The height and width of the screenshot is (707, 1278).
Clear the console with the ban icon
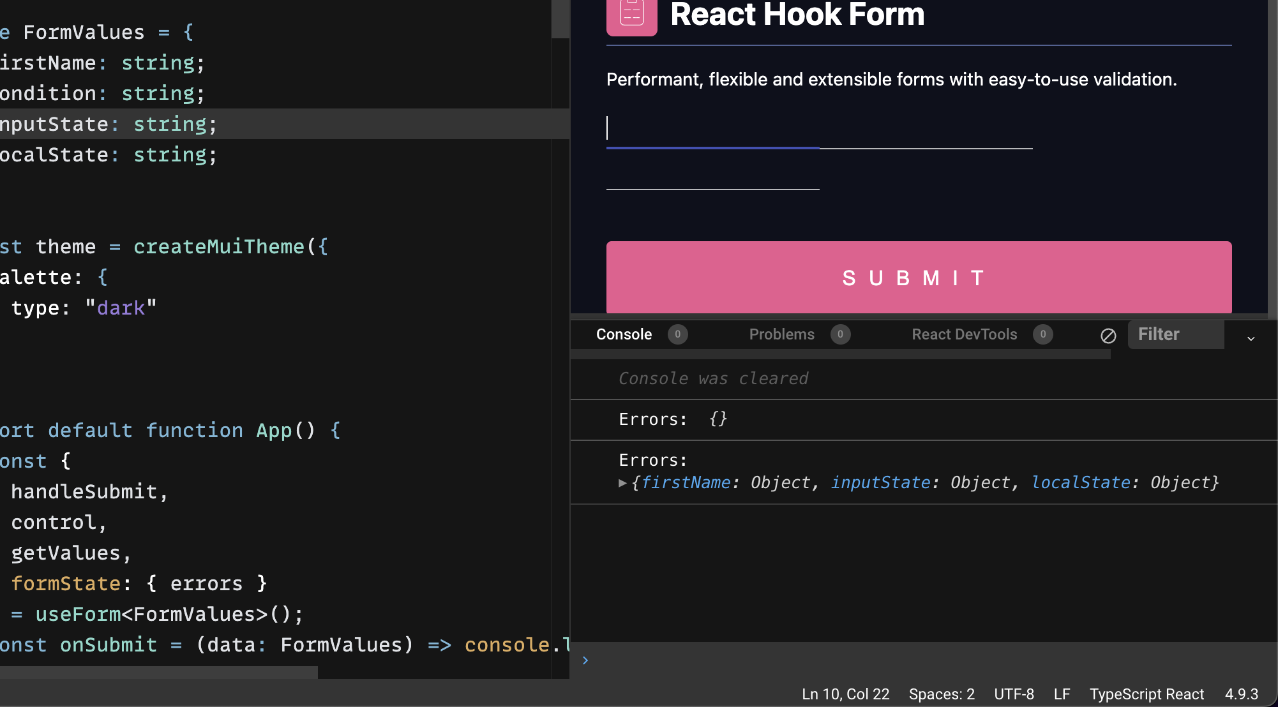(x=1108, y=336)
